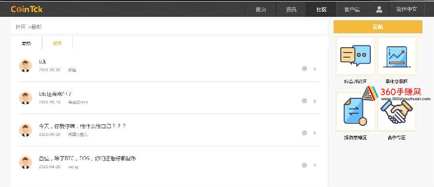The height and width of the screenshot is (187, 434).
Task: Open the general discussion zone icon
Action: pyautogui.click(x=355, y=56)
